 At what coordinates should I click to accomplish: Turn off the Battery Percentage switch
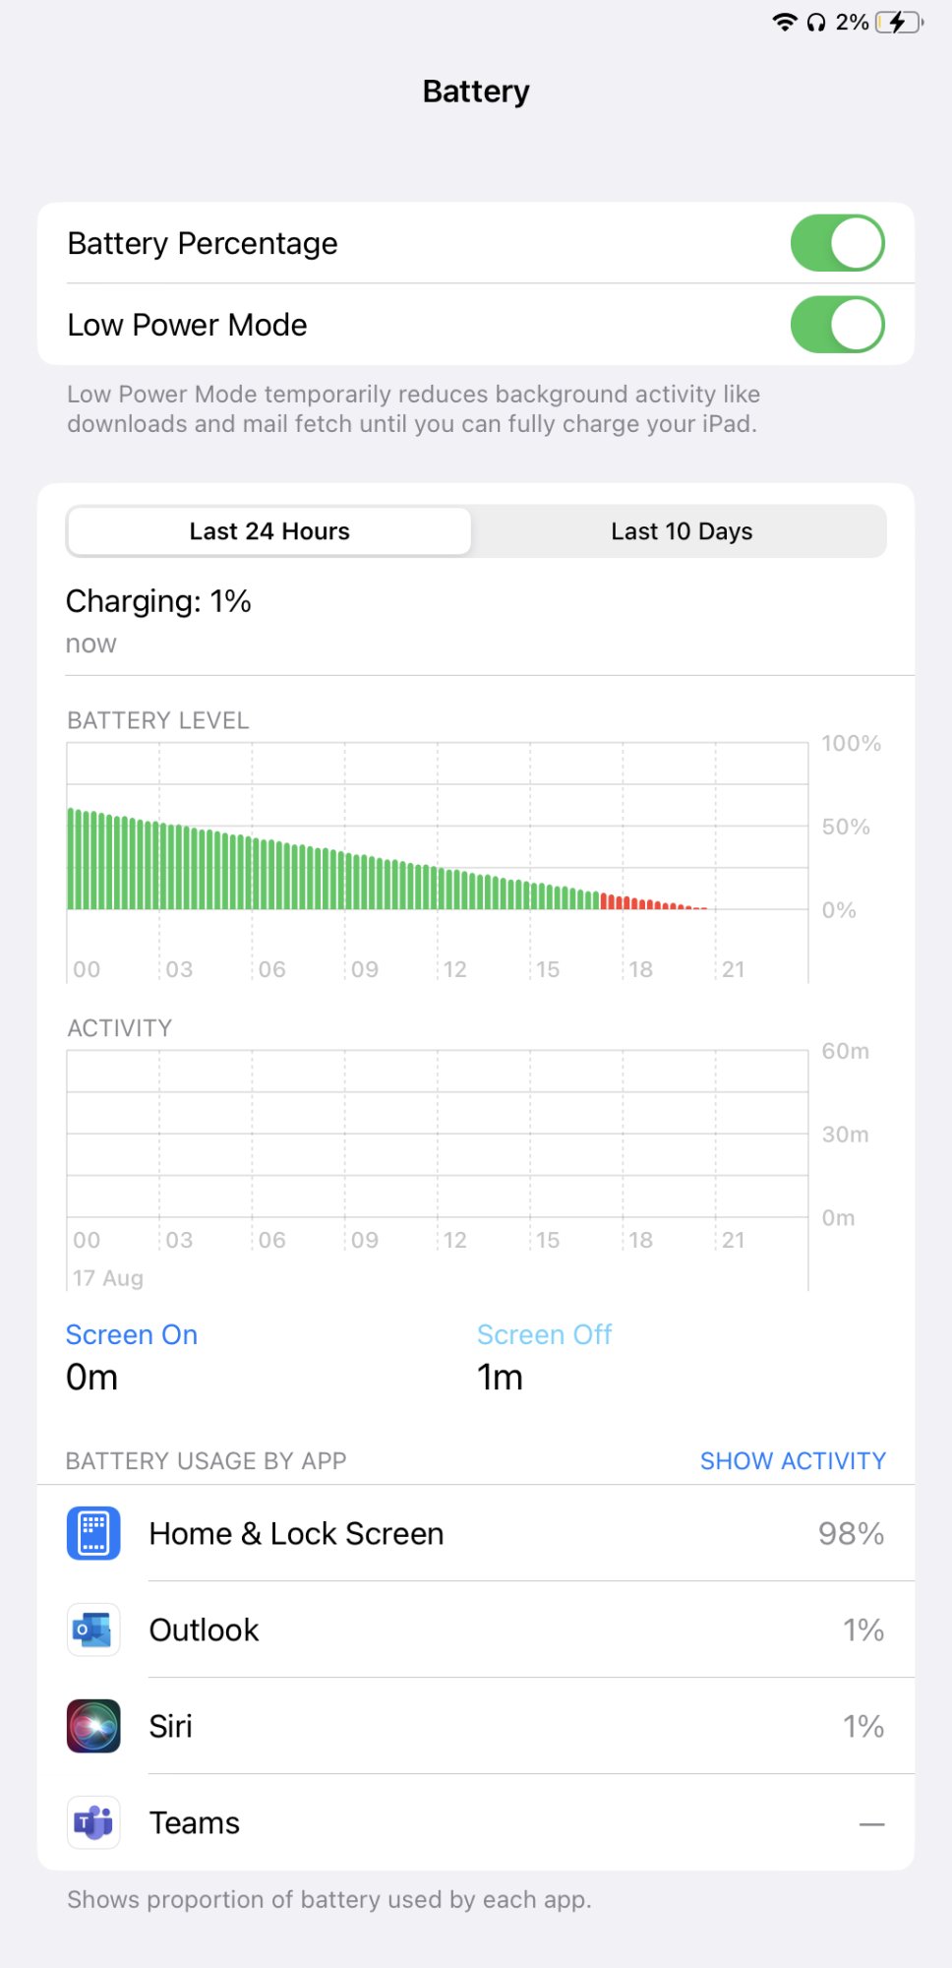tap(838, 243)
